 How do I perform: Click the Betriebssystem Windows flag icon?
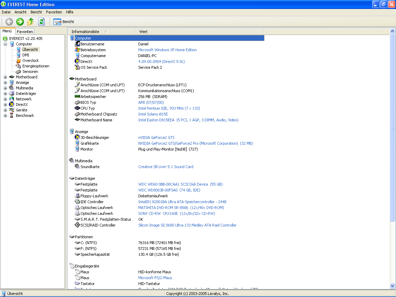(x=77, y=50)
